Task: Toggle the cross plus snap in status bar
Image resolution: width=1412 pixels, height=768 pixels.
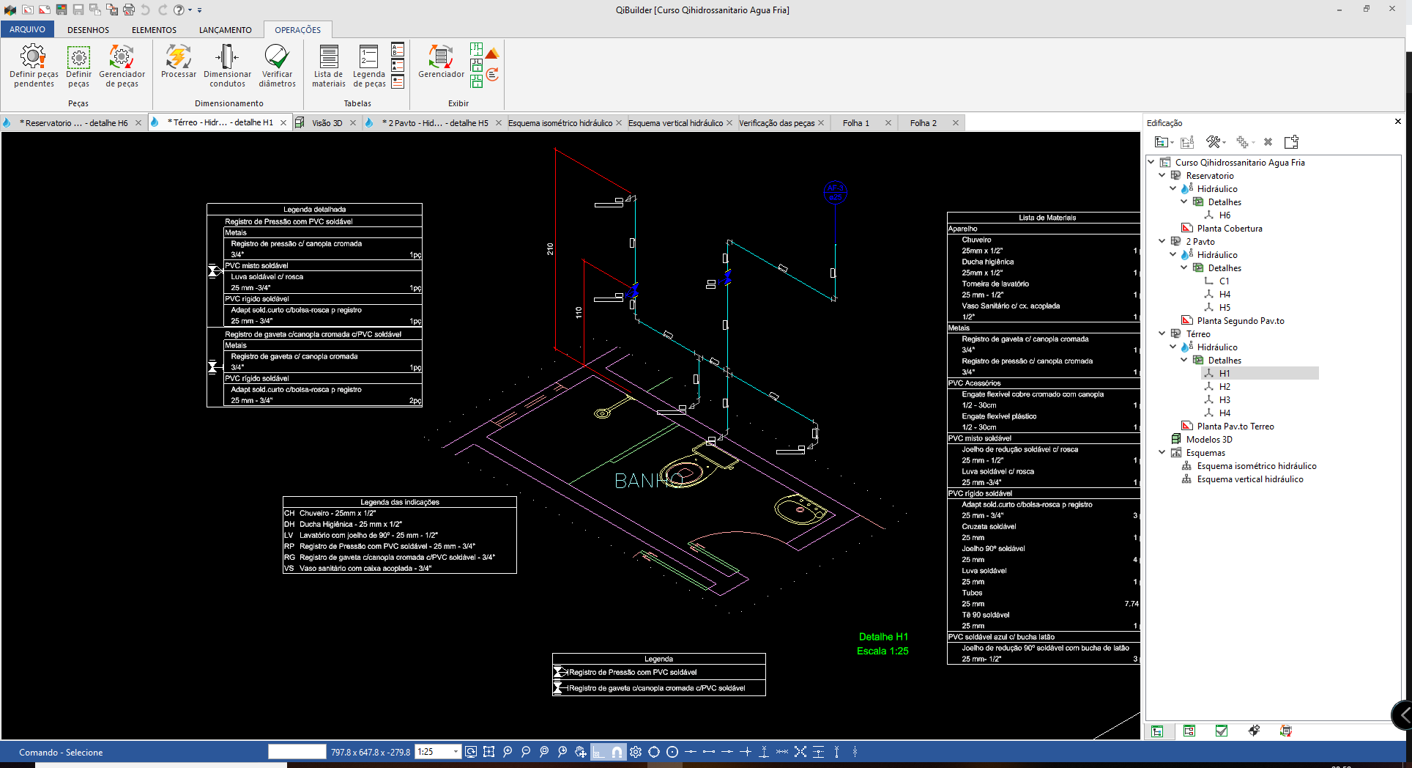Action: [x=746, y=751]
